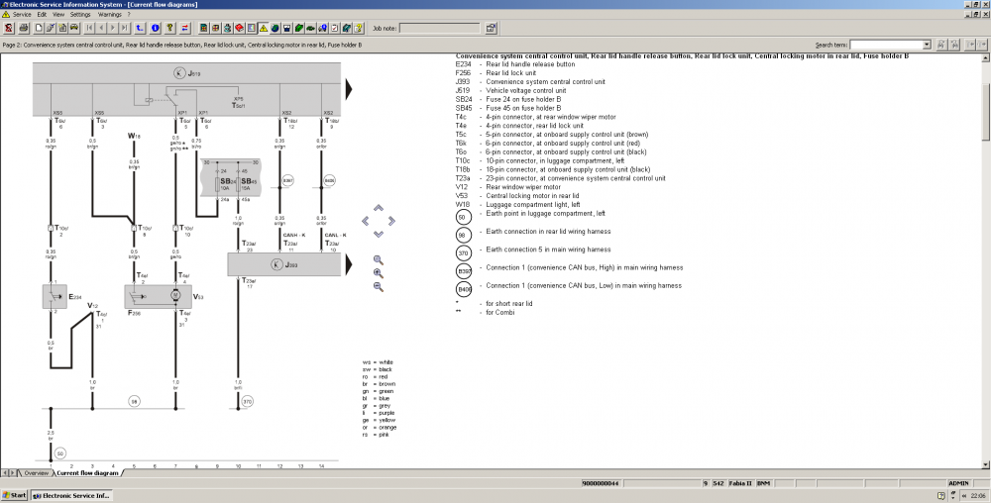This screenshot has width=991, height=503.
Task: Click Electronic Service Info taskbar button
Action: 73,495
